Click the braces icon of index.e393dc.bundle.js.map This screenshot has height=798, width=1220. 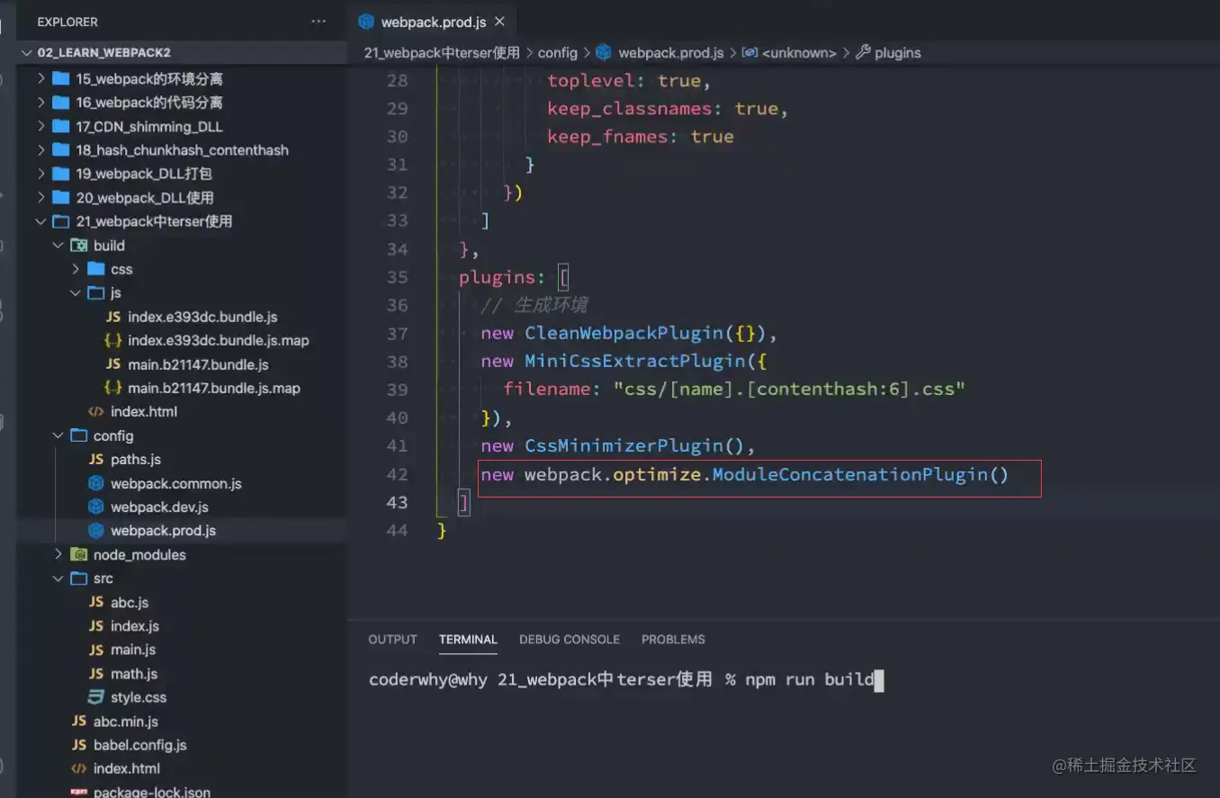click(113, 340)
